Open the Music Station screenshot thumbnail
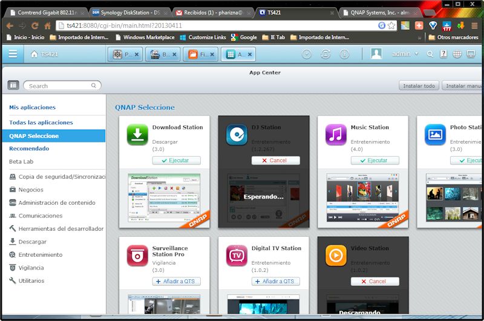Viewport: 484px width, 321px height. click(362, 197)
